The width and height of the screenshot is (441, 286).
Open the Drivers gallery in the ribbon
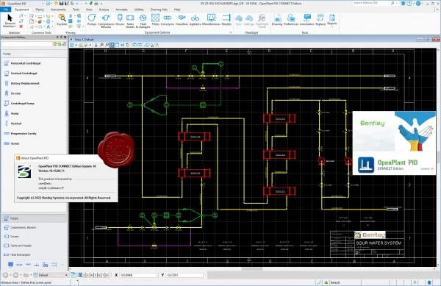click(120, 20)
